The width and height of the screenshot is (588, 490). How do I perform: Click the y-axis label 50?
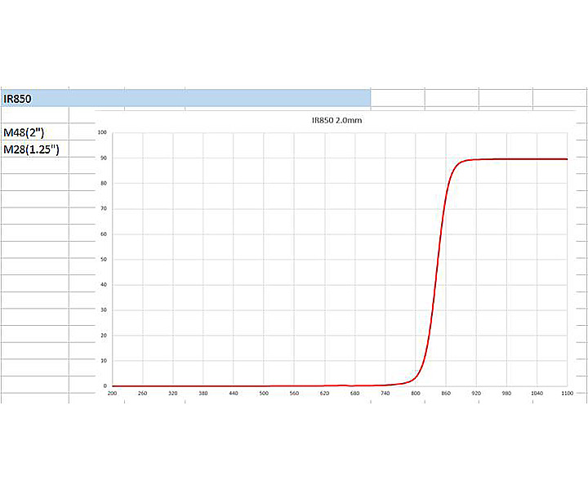point(103,260)
